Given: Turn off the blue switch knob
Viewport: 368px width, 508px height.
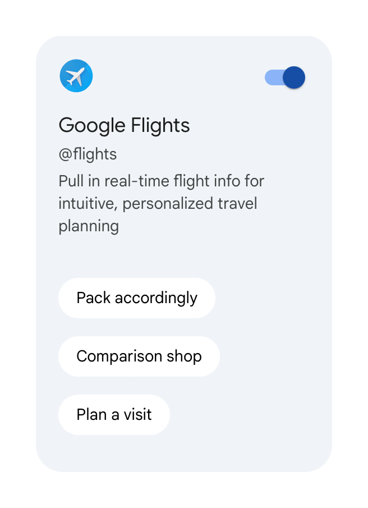Looking at the screenshot, I should (x=293, y=77).
